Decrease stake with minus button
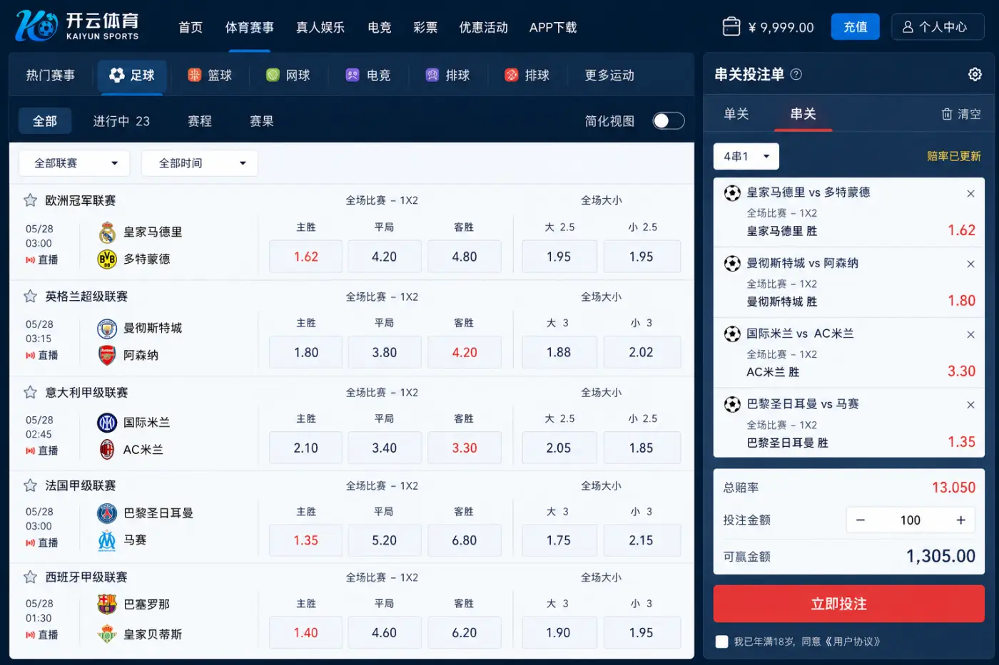The image size is (999, 665). click(861, 520)
